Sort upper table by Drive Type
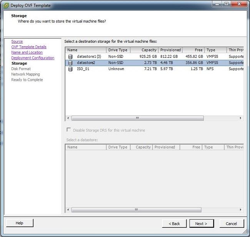250x237 pixels. coord(118,50)
